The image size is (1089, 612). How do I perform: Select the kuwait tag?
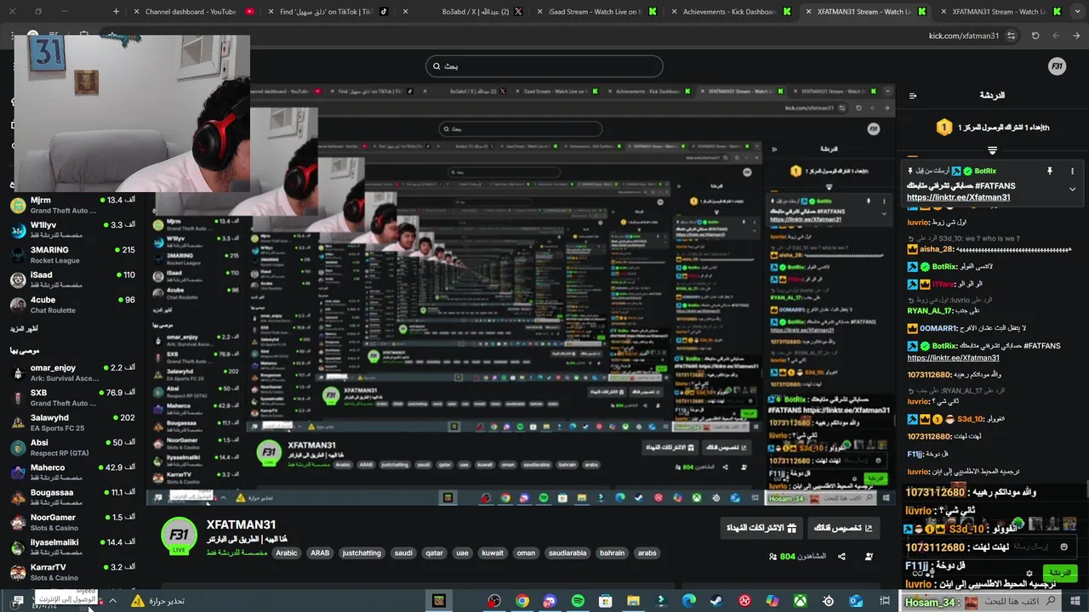493,552
